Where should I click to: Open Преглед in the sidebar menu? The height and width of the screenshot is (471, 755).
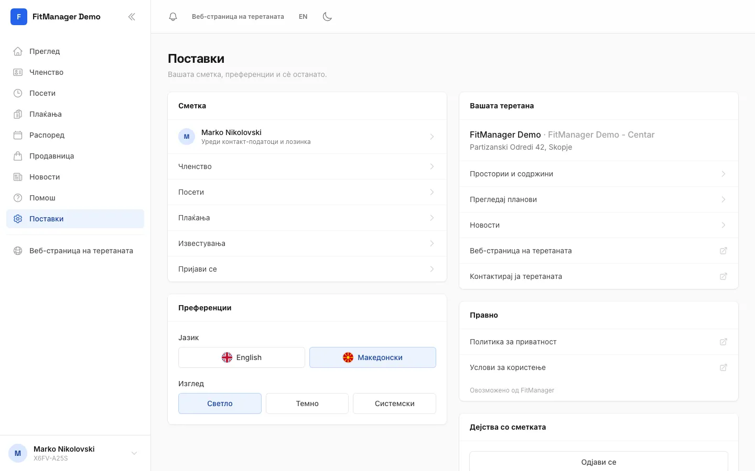(75, 51)
